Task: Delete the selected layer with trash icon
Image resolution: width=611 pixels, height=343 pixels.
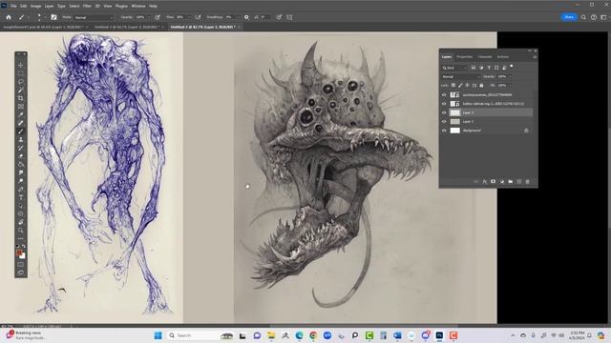Action: pyautogui.click(x=528, y=182)
